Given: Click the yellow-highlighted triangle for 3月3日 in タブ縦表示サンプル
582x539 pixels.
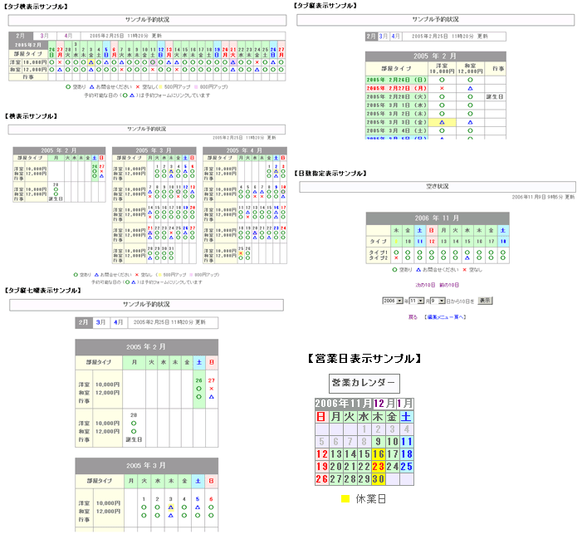Looking at the screenshot, I should (x=442, y=122).
